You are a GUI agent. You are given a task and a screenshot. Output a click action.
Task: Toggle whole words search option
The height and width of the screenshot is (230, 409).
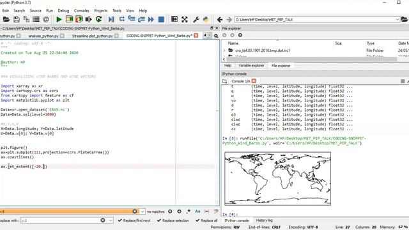[206, 211]
